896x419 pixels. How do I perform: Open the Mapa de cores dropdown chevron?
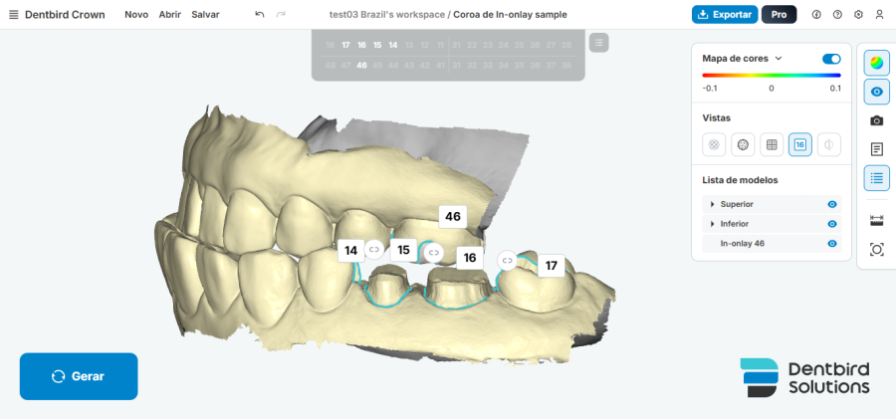point(779,59)
